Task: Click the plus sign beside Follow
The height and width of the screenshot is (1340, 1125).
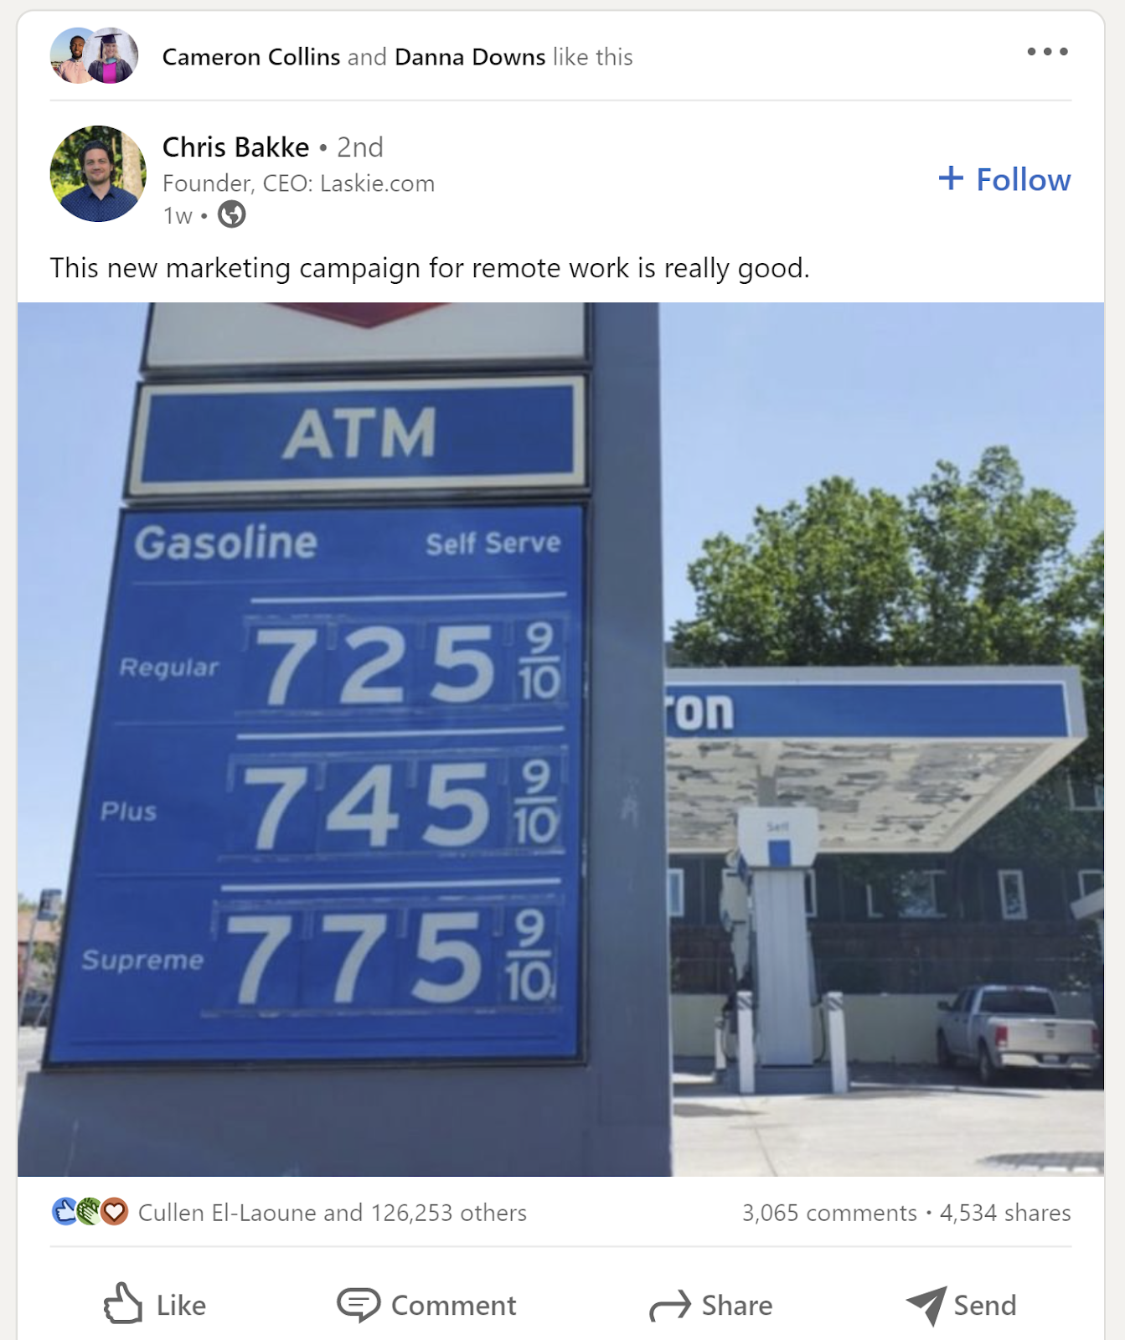Action: tap(951, 178)
